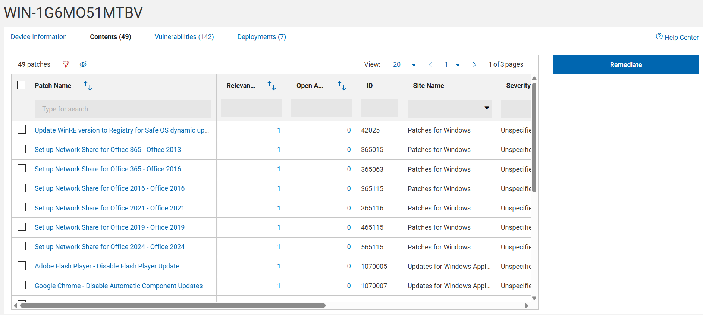703x315 pixels.
Task: Click the horizontal scrollbar thumb
Action: [x=173, y=305]
